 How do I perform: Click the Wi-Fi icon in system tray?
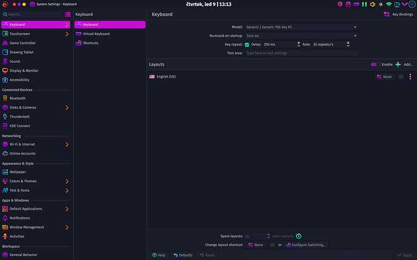[x=389, y=4]
